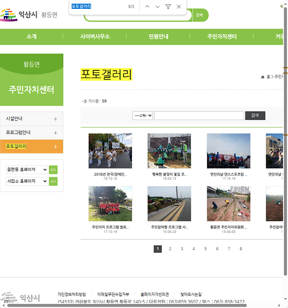Go to page 4
Viewport: 288px width, 308px height.
[x=194, y=249]
